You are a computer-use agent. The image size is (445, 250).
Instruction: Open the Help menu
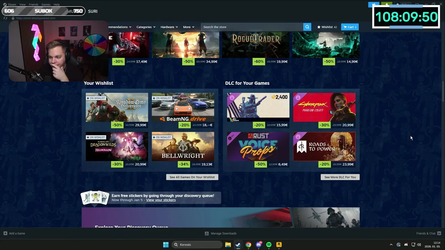pyautogui.click(x=57, y=5)
